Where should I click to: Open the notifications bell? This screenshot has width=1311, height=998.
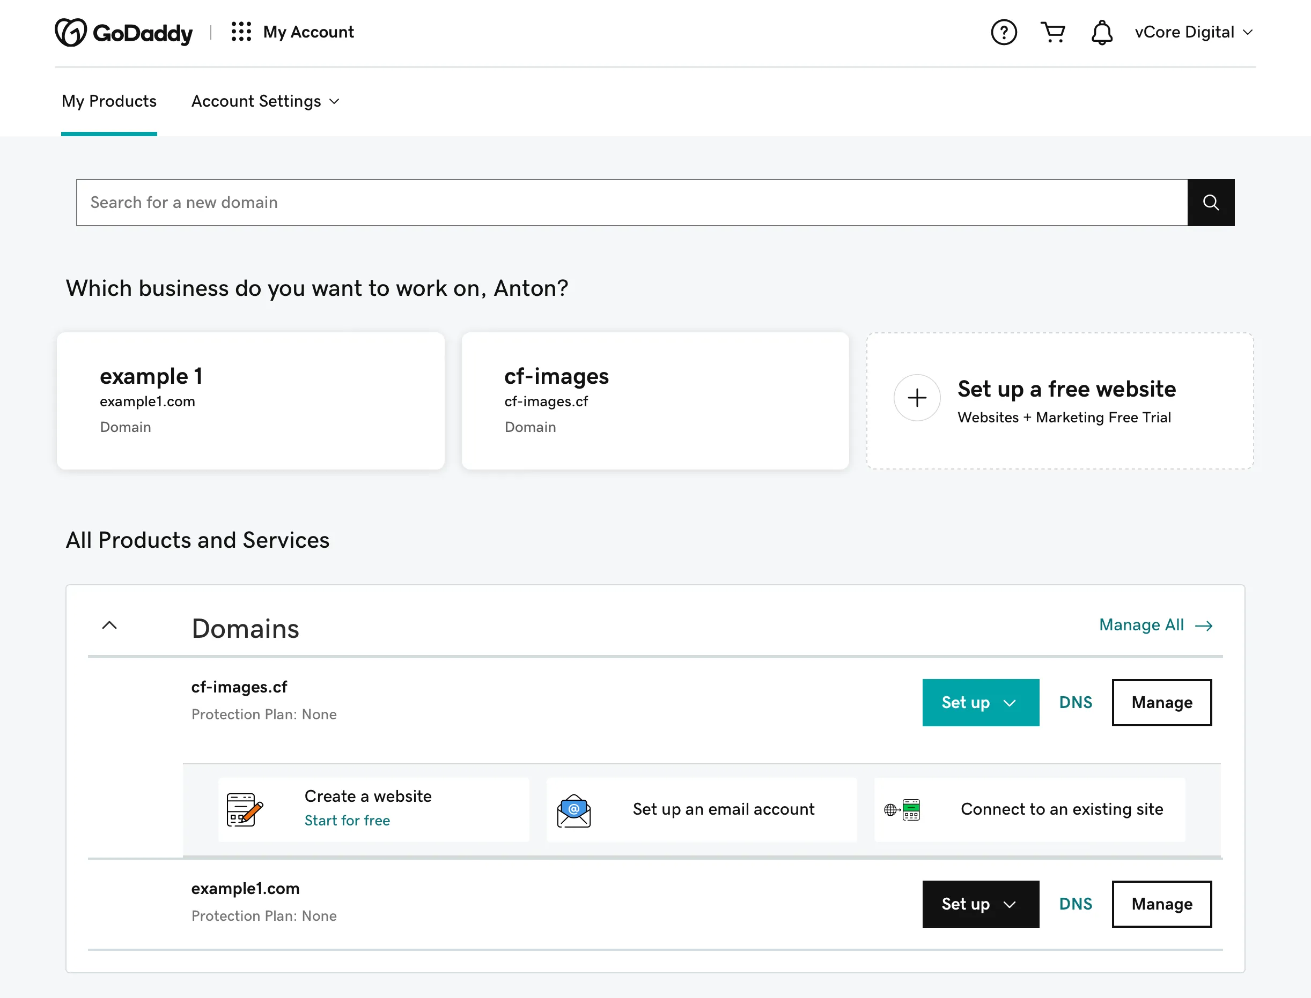pos(1102,32)
